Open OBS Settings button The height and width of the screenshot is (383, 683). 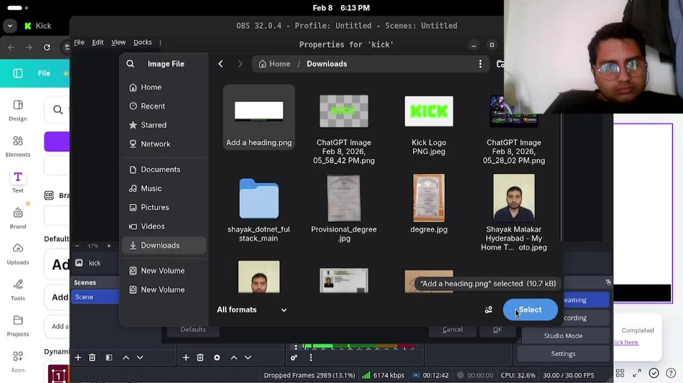563,354
